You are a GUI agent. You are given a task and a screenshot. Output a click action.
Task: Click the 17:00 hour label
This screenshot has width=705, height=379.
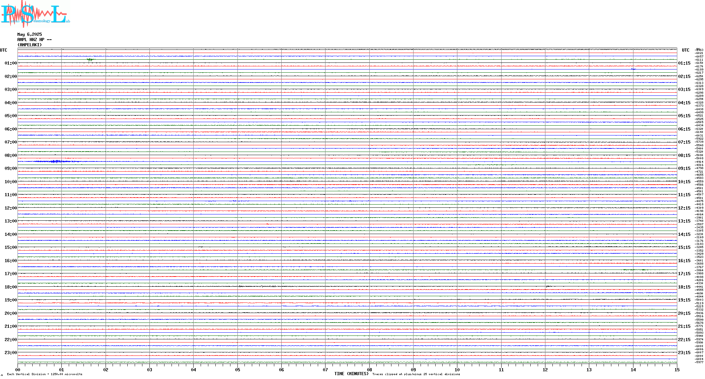[x=11, y=274]
